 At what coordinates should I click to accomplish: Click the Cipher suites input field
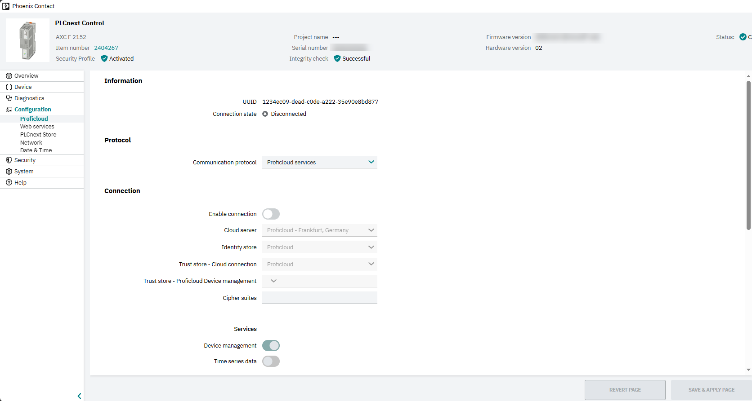click(320, 298)
